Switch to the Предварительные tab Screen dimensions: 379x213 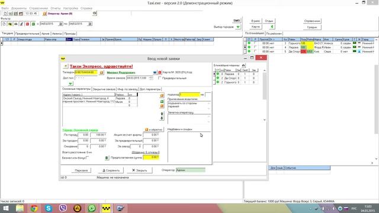point(27,34)
